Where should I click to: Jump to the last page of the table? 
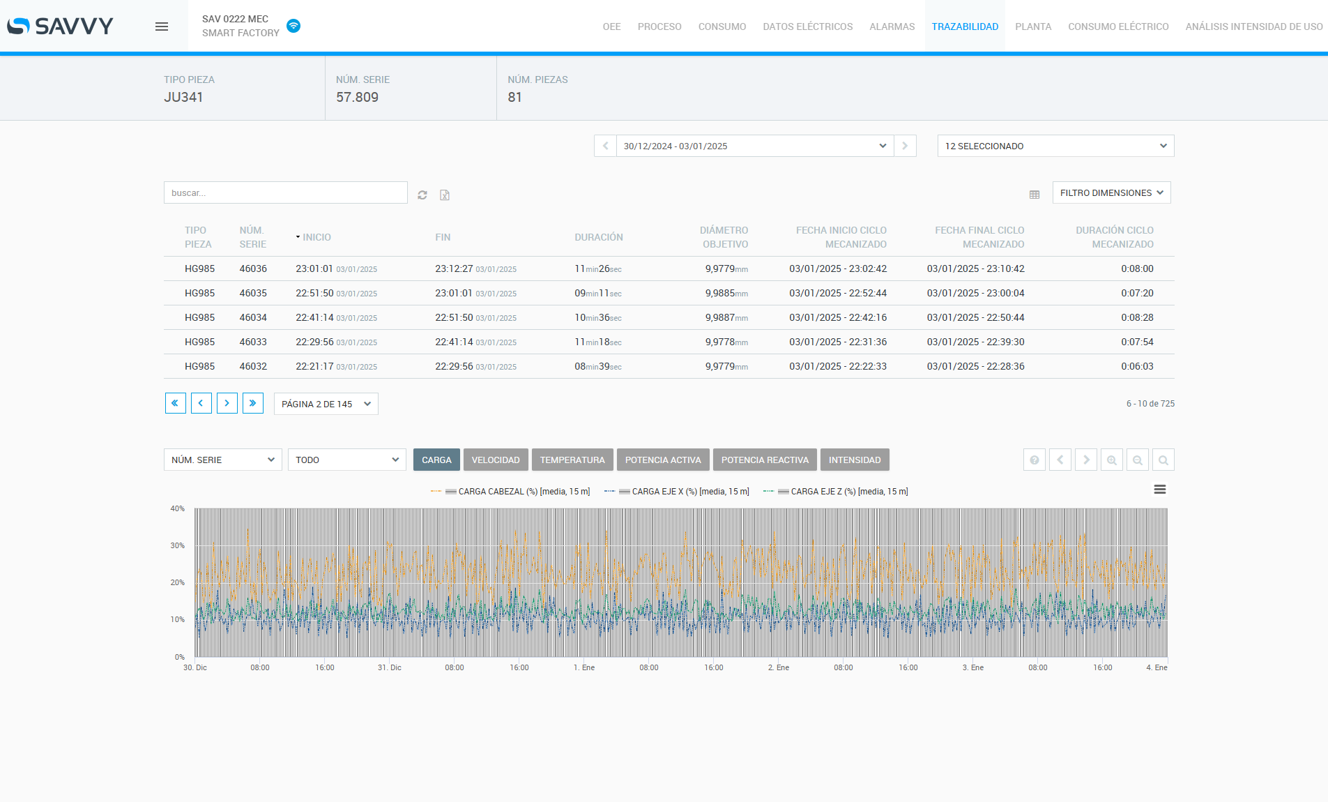click(253, 403)
